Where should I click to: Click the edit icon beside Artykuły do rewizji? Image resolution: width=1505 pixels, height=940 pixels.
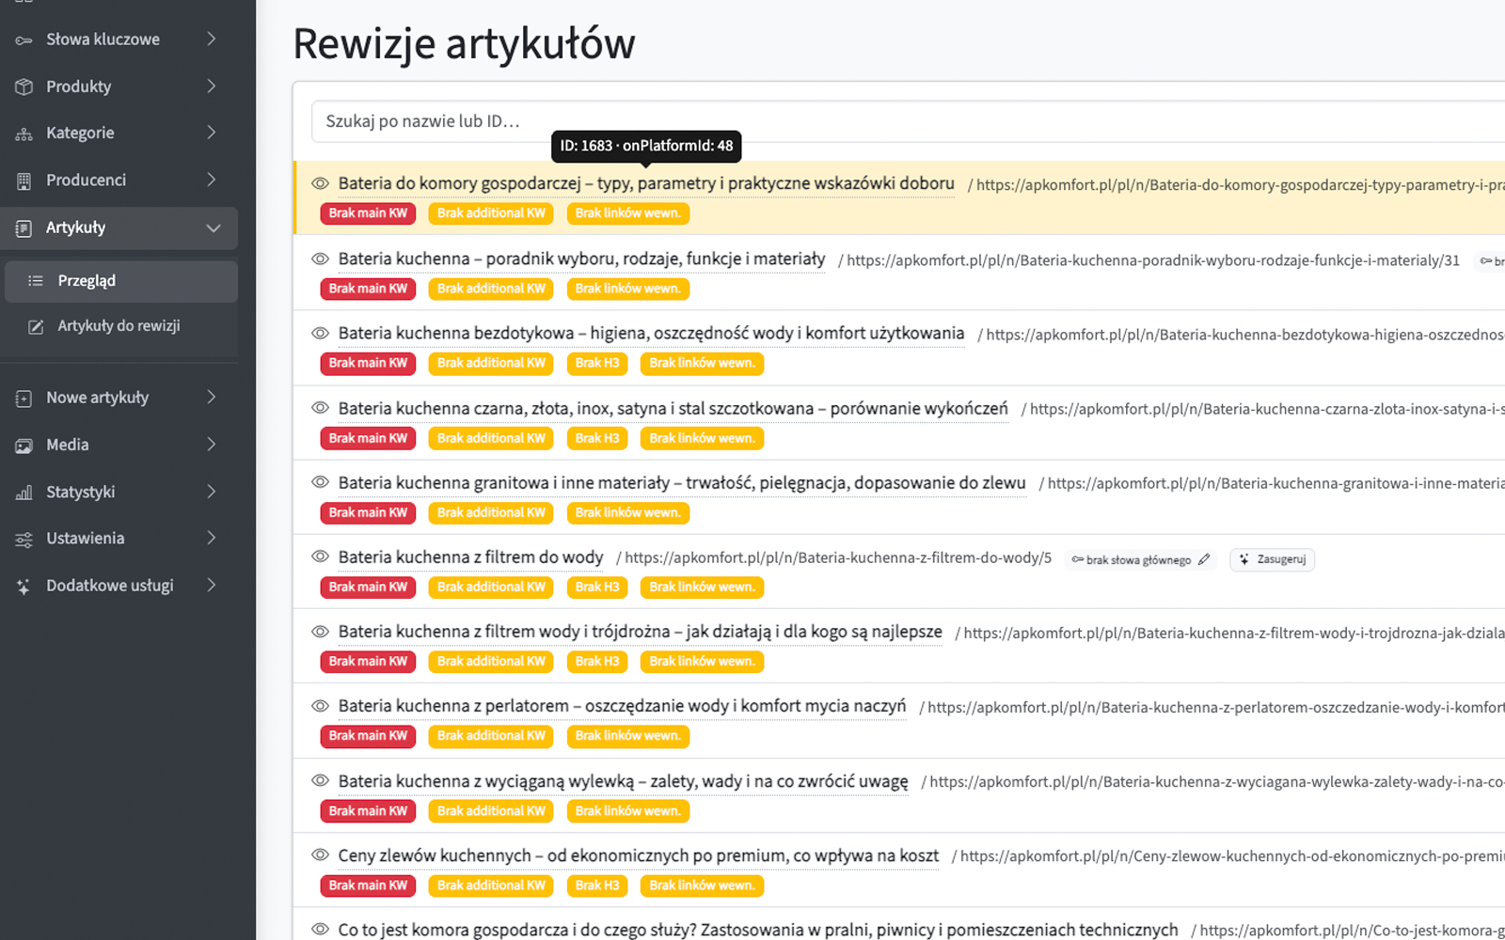[x=36, y=326]
